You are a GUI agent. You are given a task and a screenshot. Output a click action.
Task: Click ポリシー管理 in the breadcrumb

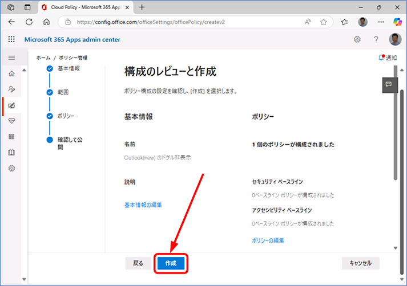[73, 58]
